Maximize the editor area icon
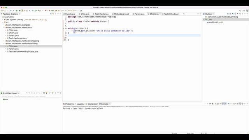Viewport: 249px width, 140px height. [200, 14]
